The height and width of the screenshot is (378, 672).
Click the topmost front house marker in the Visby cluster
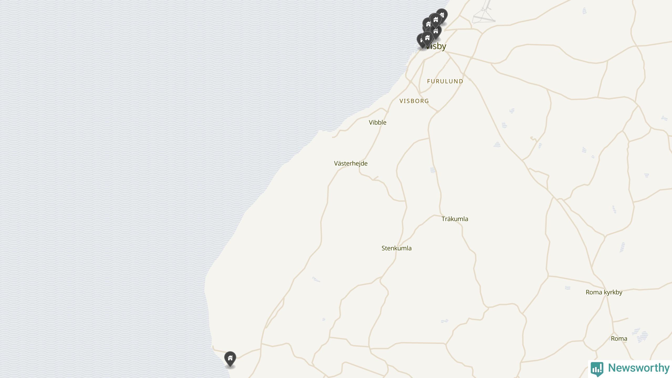[436, 20]
